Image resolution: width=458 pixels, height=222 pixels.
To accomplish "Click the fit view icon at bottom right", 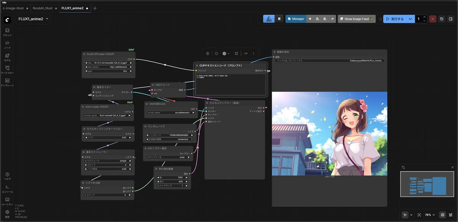I will [x=419, y=215].
